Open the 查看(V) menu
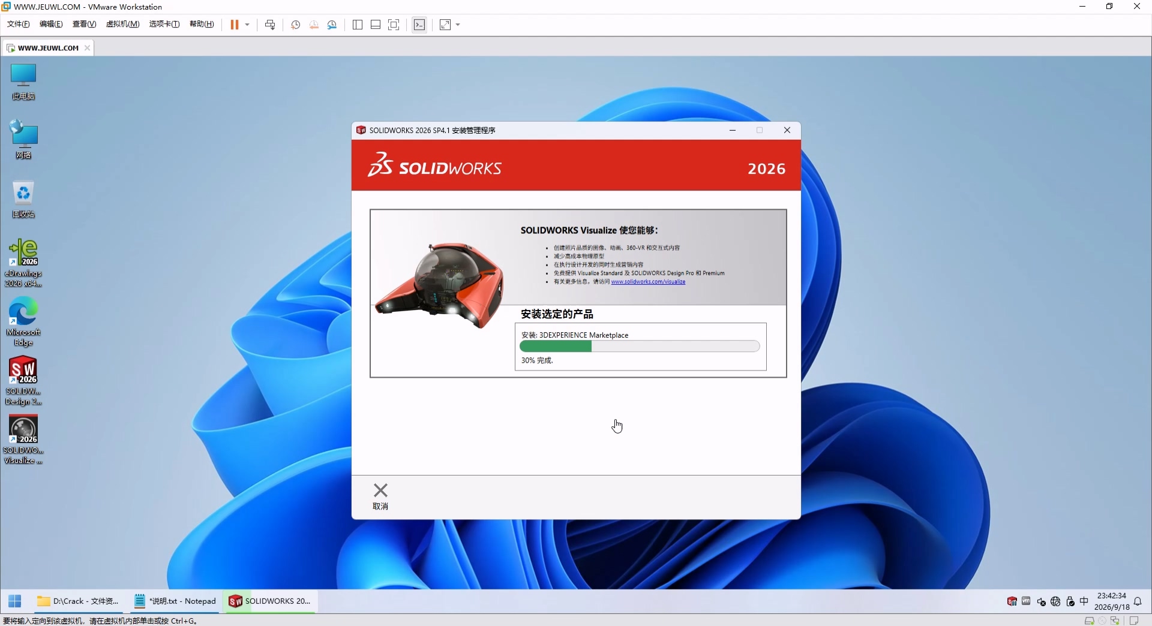Image resolution: width=1152 pixels, height=626 pixels. [84, 24]
